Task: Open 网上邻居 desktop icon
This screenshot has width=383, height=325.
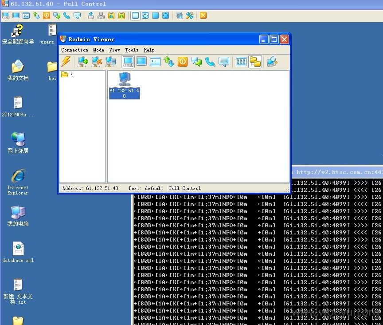Action: (18, 143)
